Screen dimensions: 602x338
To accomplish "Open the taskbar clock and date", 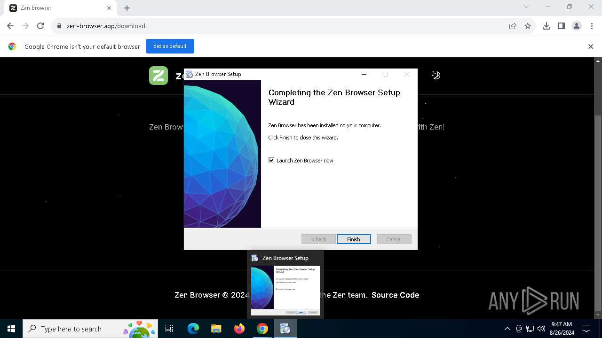I will click(562, 329).
